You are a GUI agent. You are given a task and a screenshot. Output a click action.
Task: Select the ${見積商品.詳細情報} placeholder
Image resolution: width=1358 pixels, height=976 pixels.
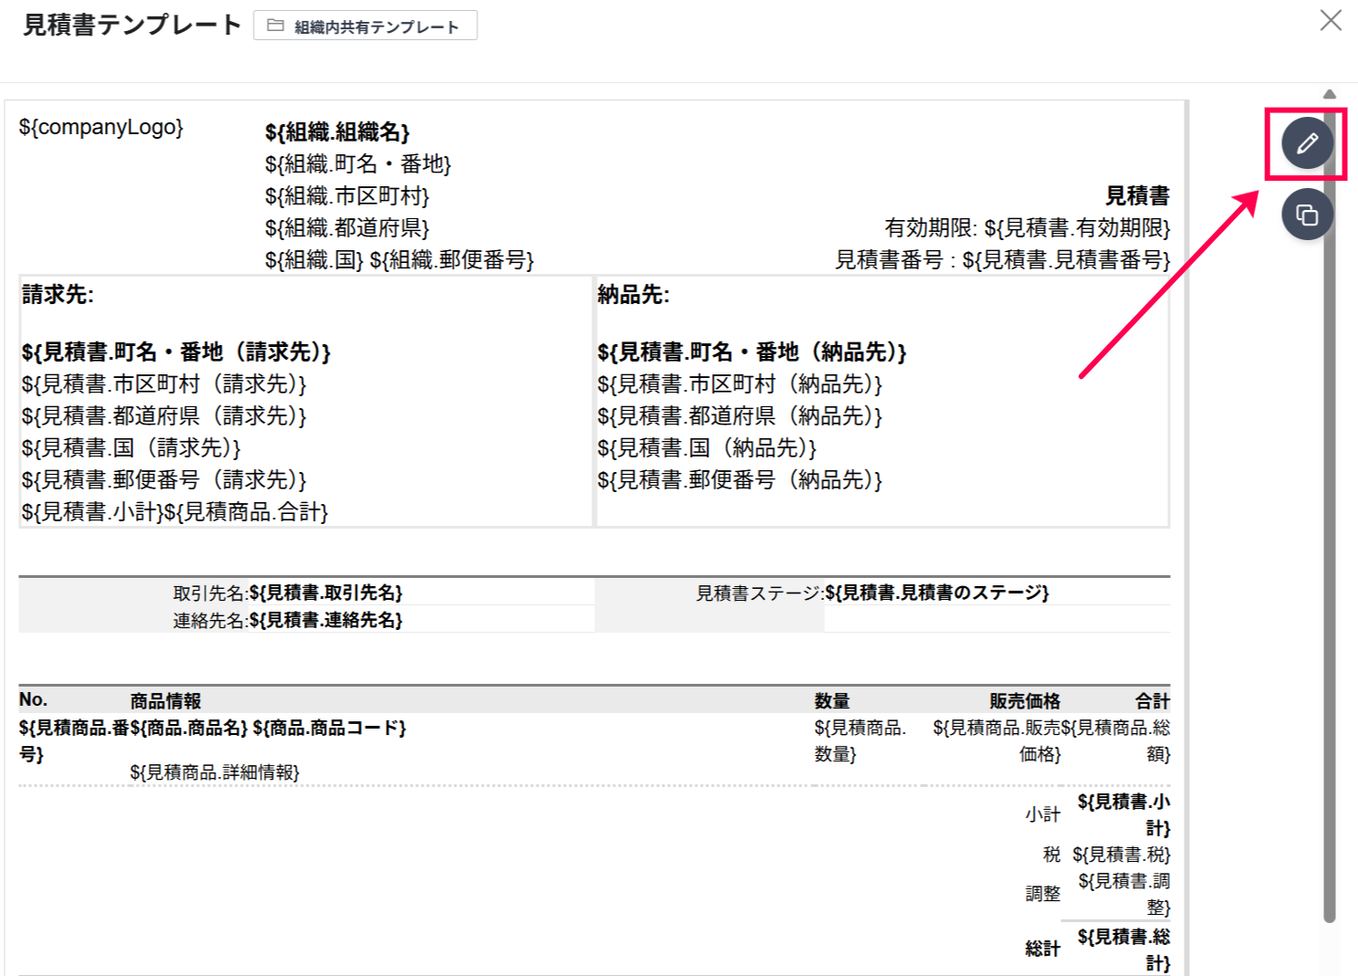[214, 772]
